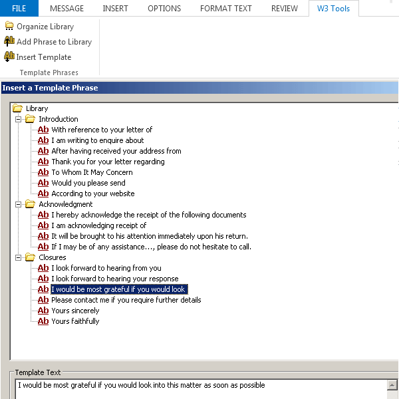Select phrase 'I am writing to enquire about'
The image size is (399, 399).
point(98,140)
